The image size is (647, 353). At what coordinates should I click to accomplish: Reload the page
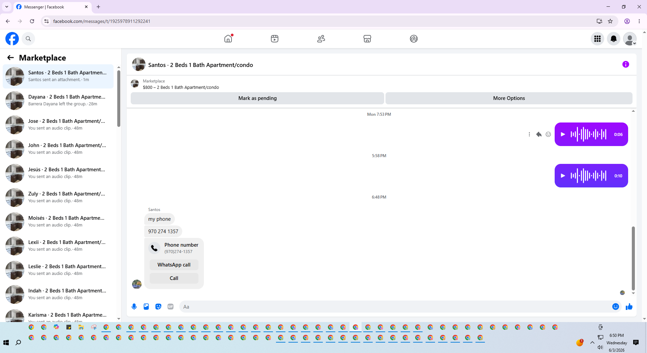(x=32, y=21)
